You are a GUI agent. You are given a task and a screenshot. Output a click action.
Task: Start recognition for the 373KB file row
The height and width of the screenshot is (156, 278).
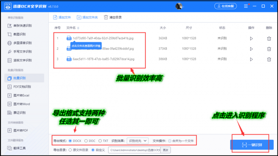pos(251,49)
